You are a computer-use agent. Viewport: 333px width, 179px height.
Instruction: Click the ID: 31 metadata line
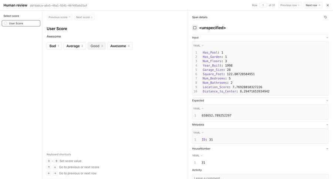point(207,139)
